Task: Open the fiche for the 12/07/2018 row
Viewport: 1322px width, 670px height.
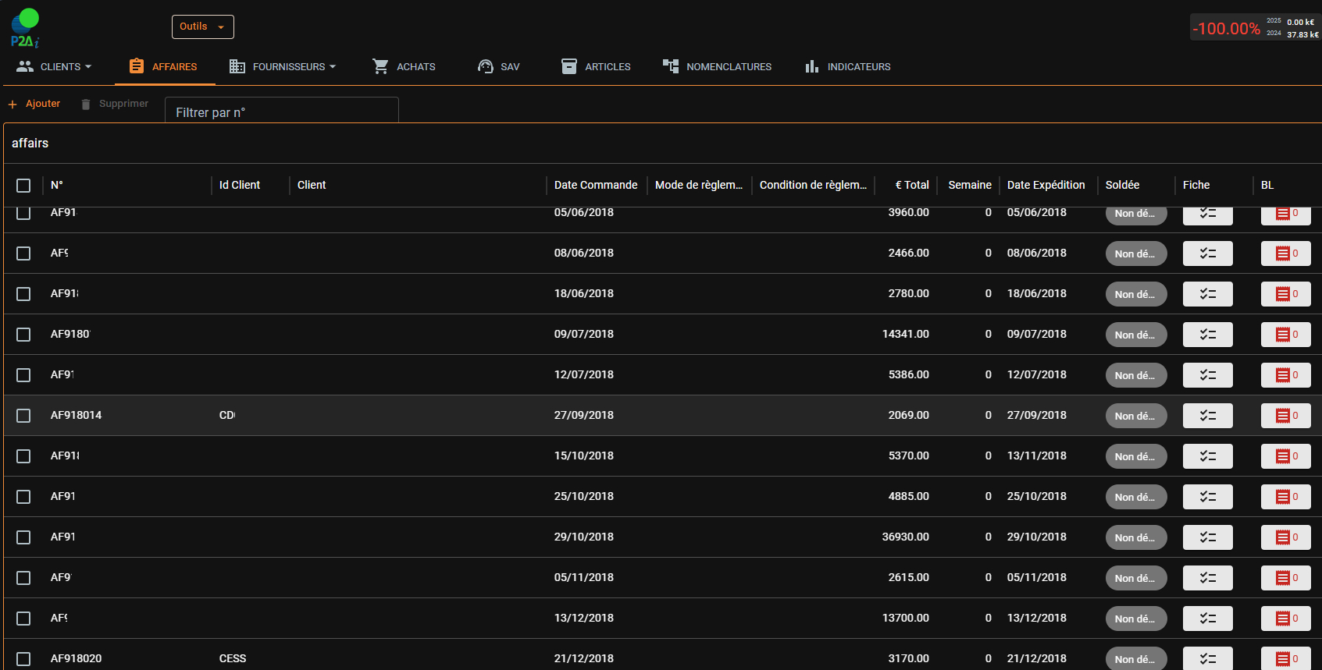Action: [1208, 375]
